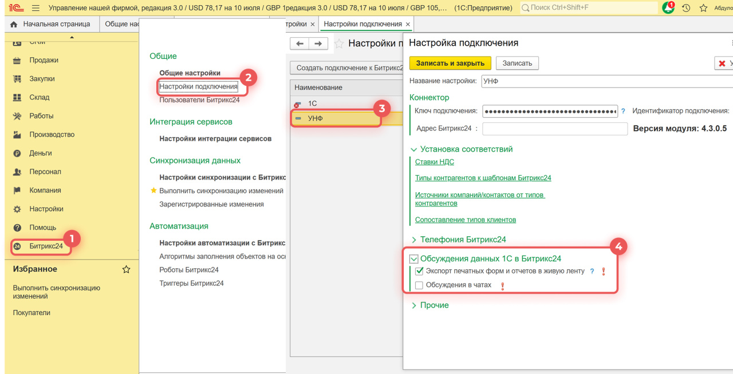Click Записать и закрыть button
Screen dimensions: 733x374
tap(450, 63)
